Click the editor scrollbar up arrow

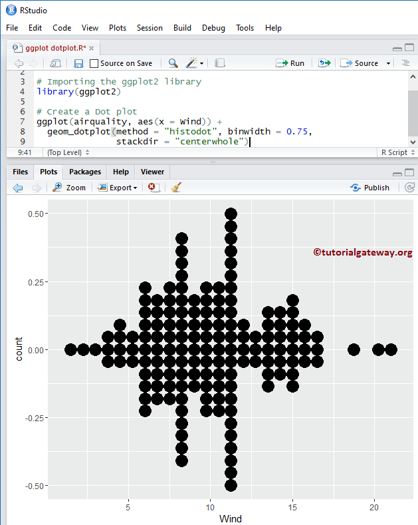413,77
